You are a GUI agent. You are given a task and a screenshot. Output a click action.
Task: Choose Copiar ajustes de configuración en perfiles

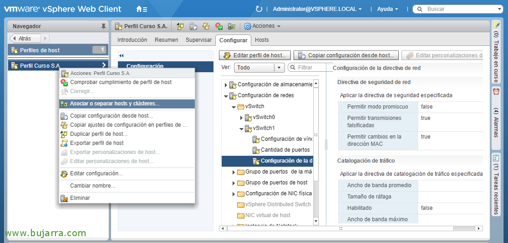pyautogui.click(x=127, y=125)
